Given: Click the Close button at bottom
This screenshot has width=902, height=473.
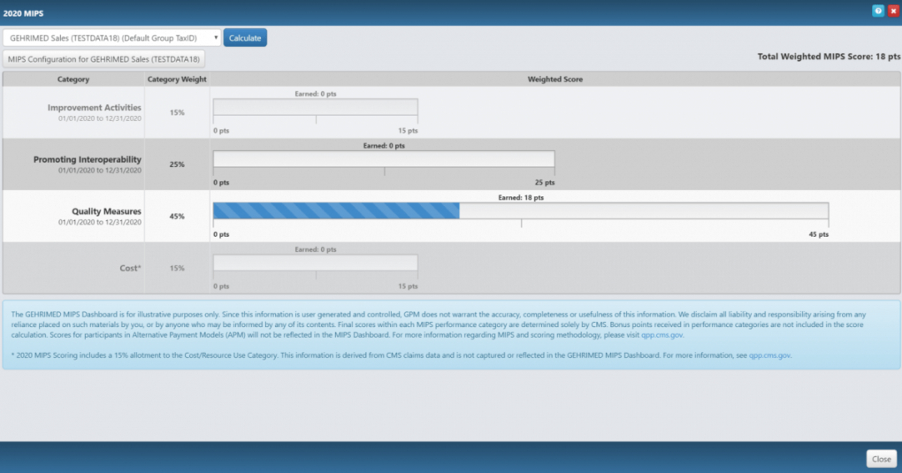Looking at the screenshot, I should [882, 459].
